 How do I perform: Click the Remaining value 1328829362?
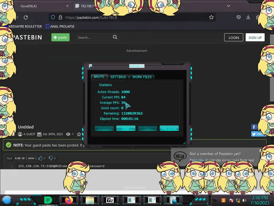132,113
